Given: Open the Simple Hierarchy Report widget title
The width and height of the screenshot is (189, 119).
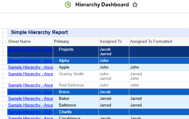Looking at the screenshot, I should [39, 32].
